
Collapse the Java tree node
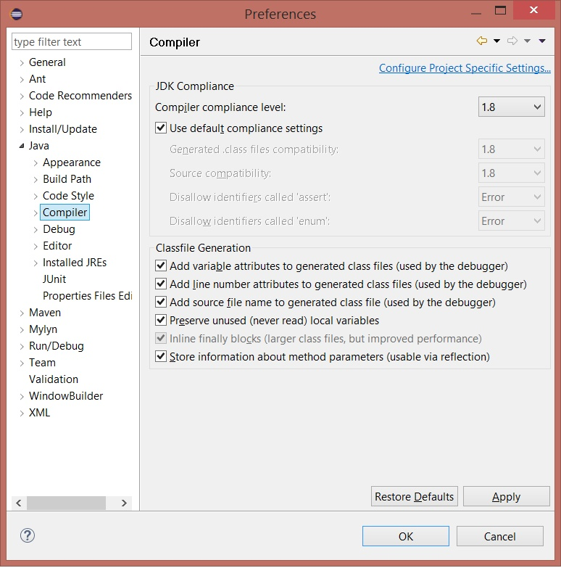(22, 146)
